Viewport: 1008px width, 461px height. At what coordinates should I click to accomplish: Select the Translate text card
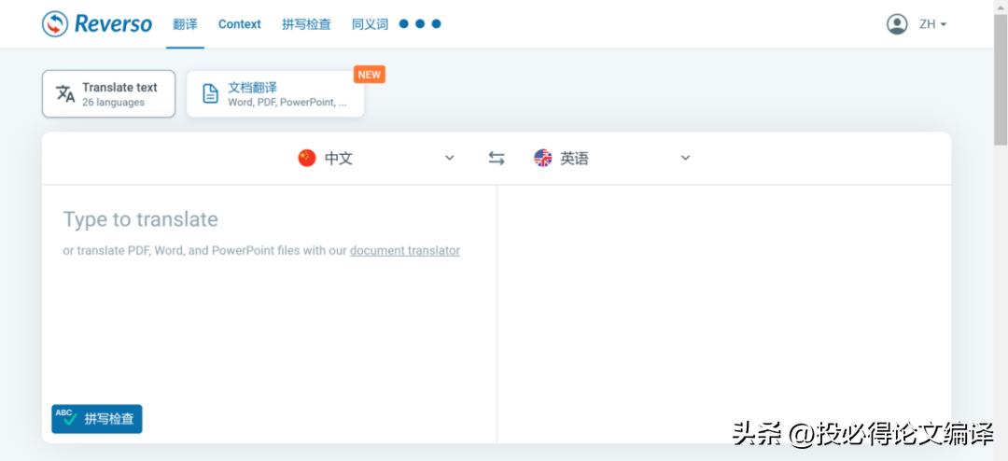pos(108,94)
